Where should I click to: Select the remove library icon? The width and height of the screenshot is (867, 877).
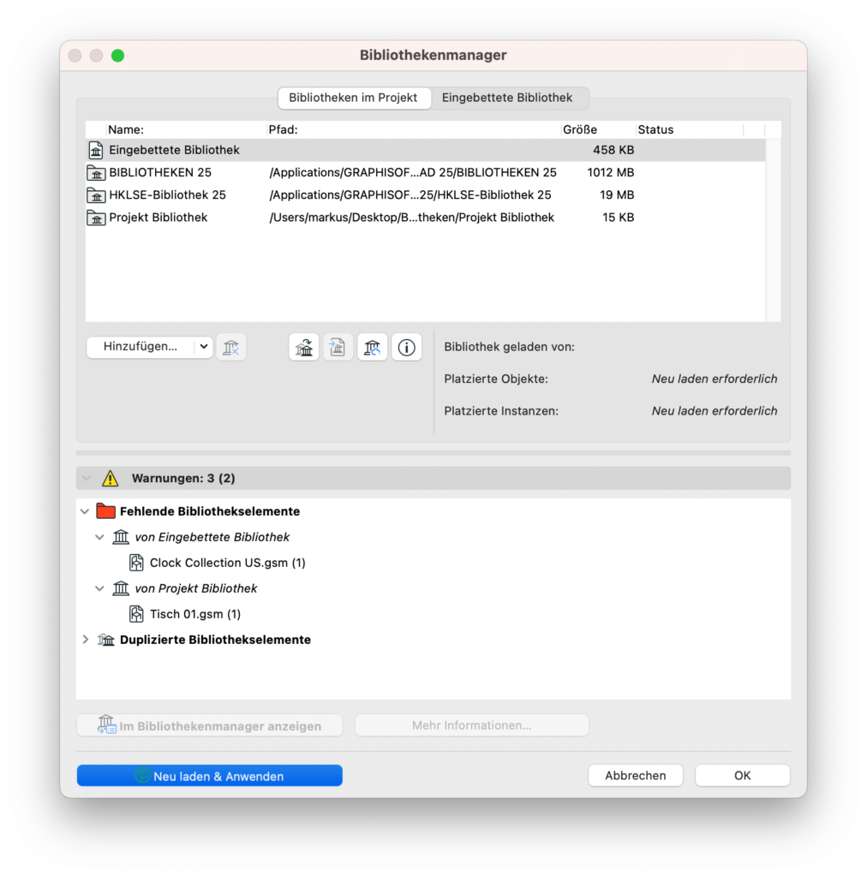[x=231, y=347]
